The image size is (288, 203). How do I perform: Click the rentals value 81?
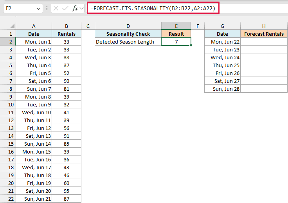point(67,89)
